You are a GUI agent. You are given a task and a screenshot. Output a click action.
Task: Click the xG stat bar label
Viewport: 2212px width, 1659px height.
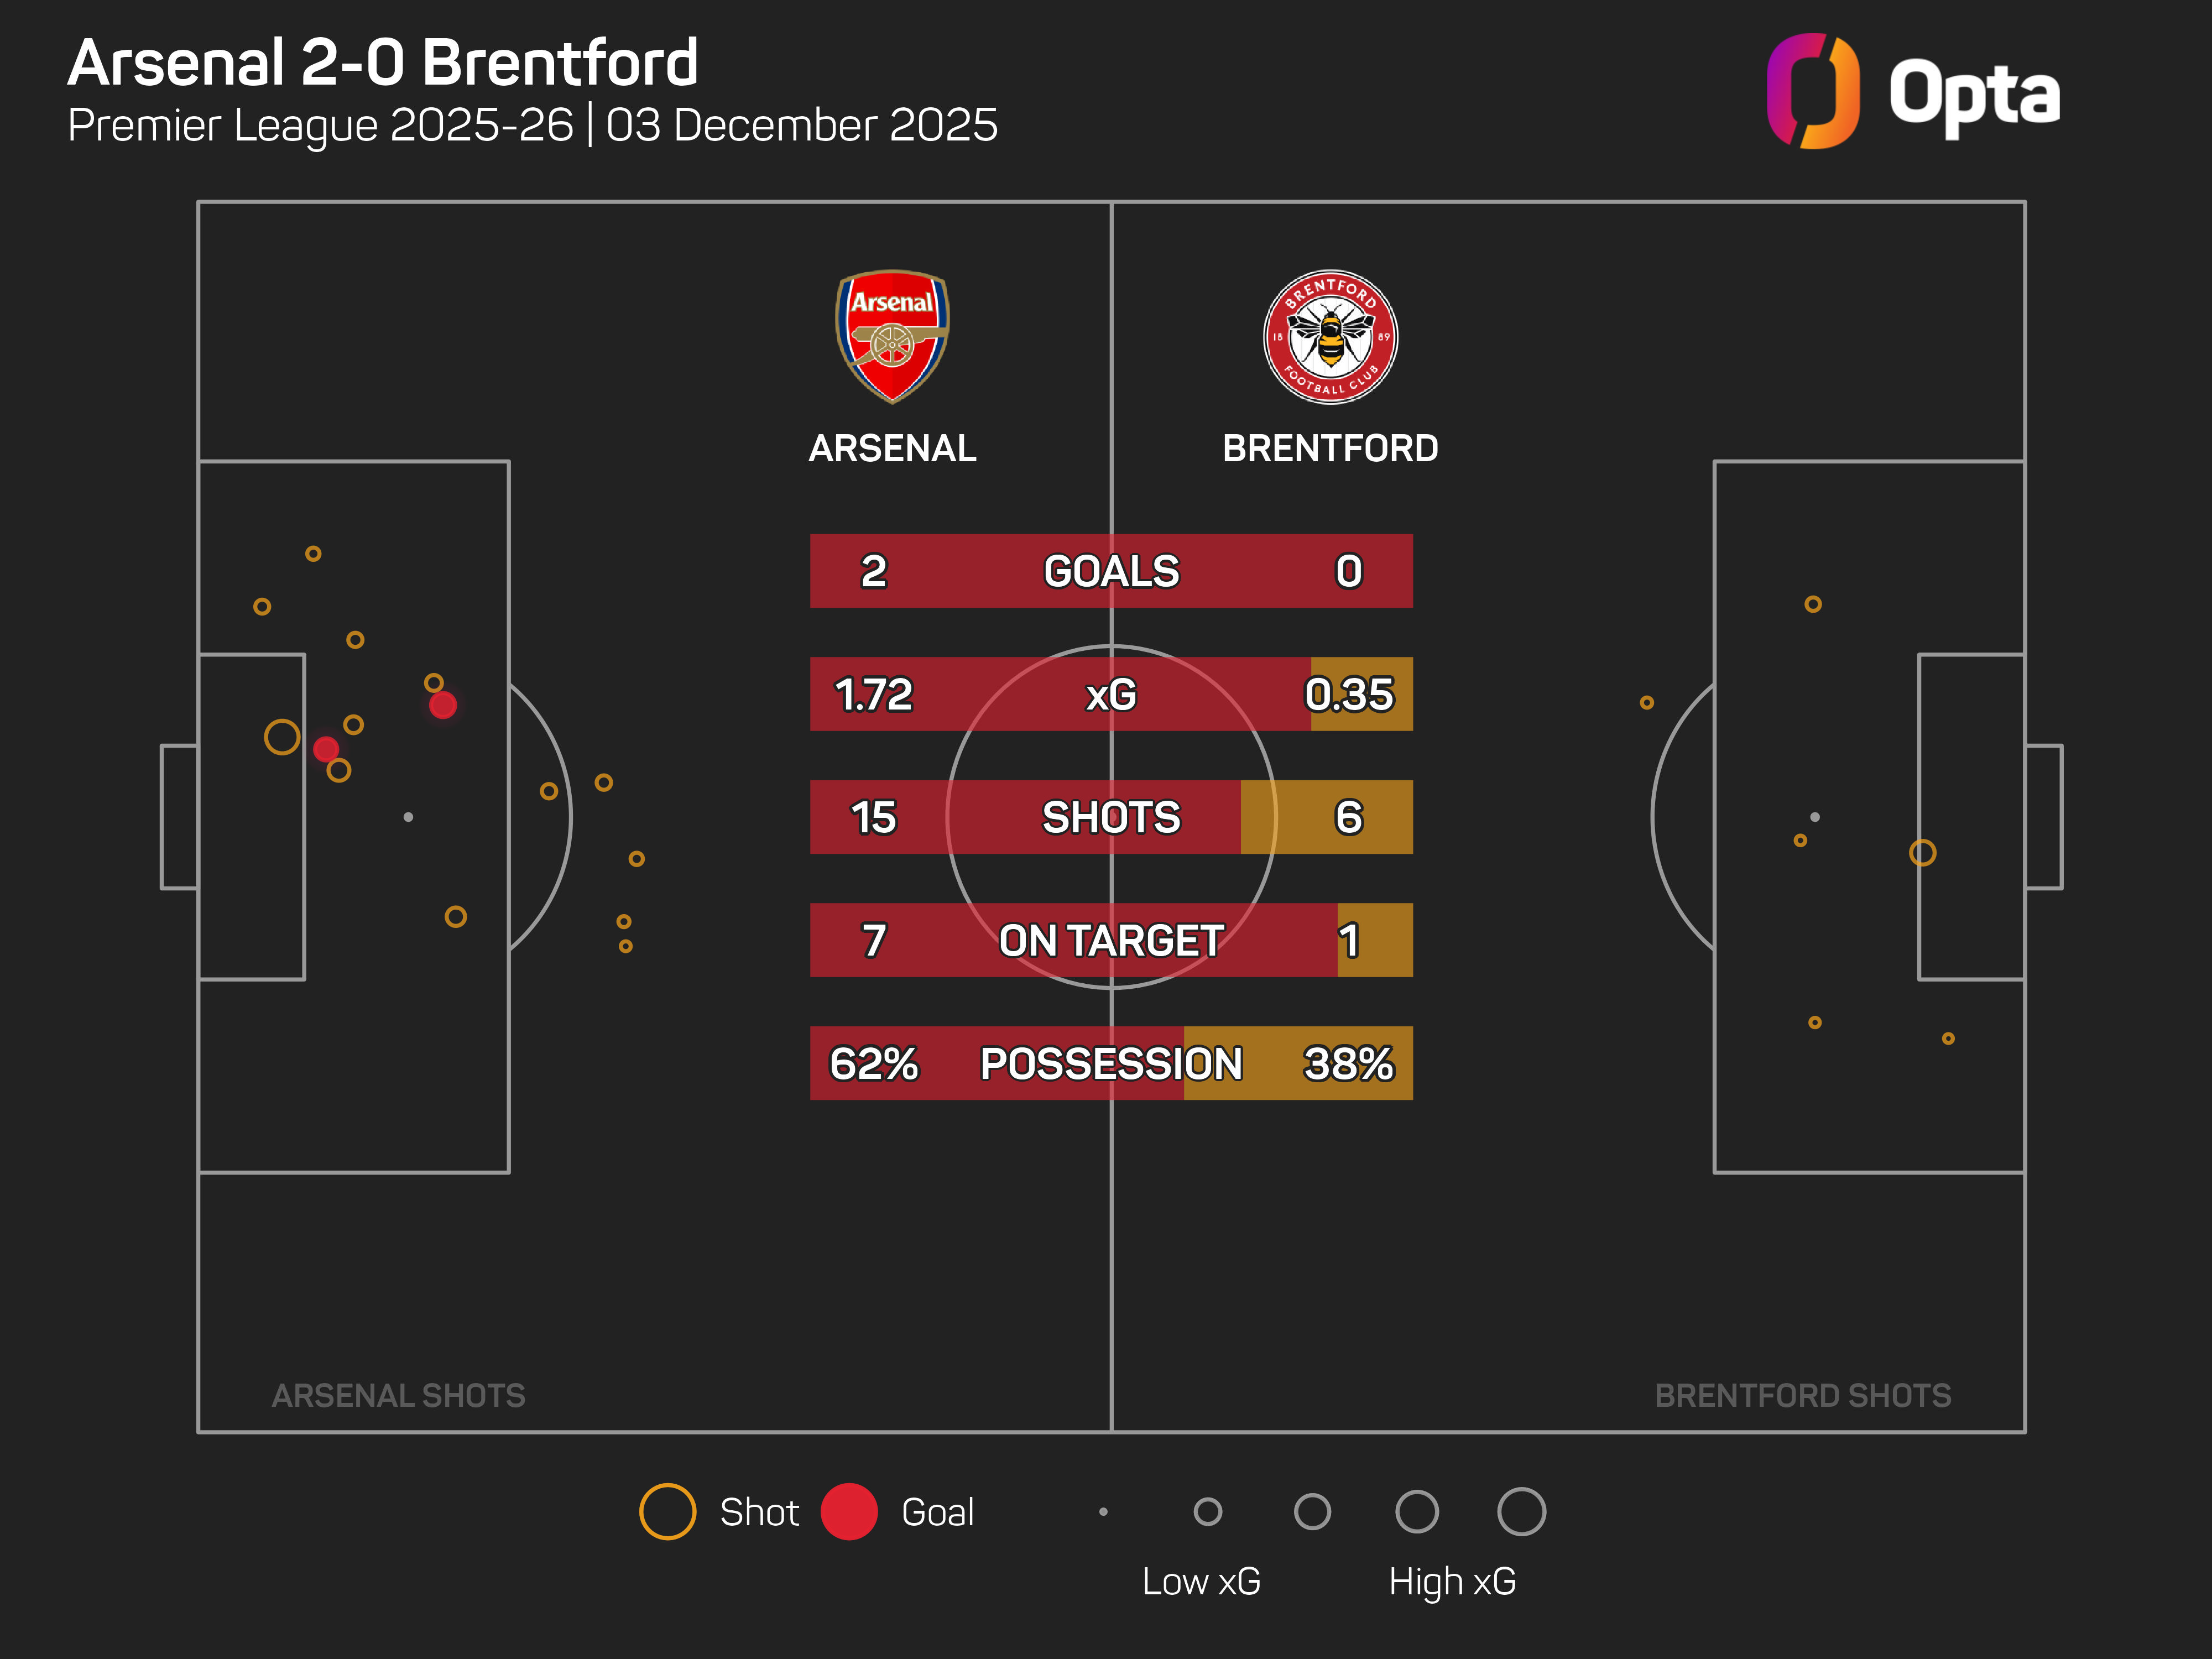tap(1111, 694)
